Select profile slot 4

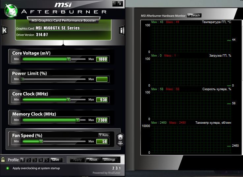point(41,160)
